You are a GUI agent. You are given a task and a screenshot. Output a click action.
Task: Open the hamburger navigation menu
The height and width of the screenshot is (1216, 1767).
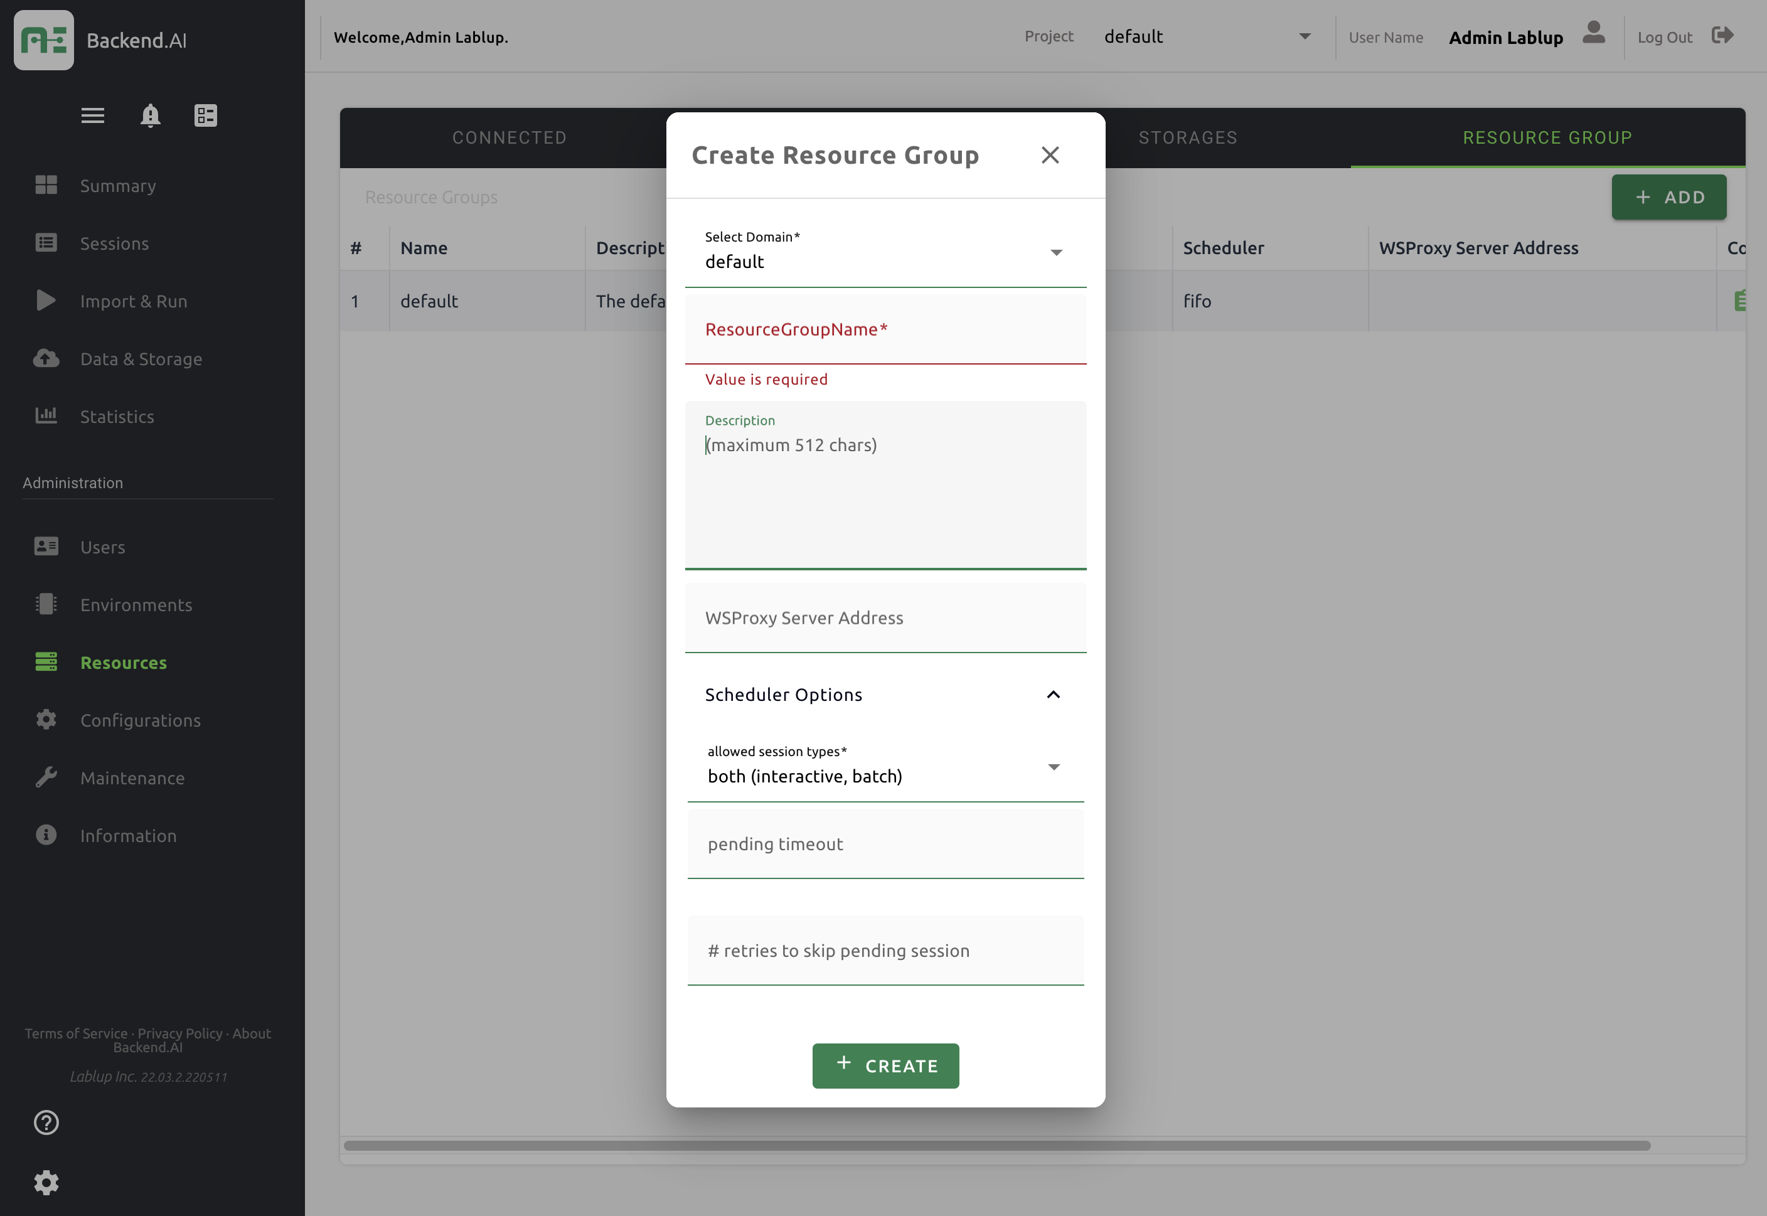92,115
